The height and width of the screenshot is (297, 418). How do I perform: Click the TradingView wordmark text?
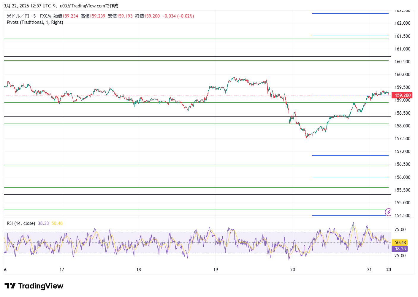point(41,286)
